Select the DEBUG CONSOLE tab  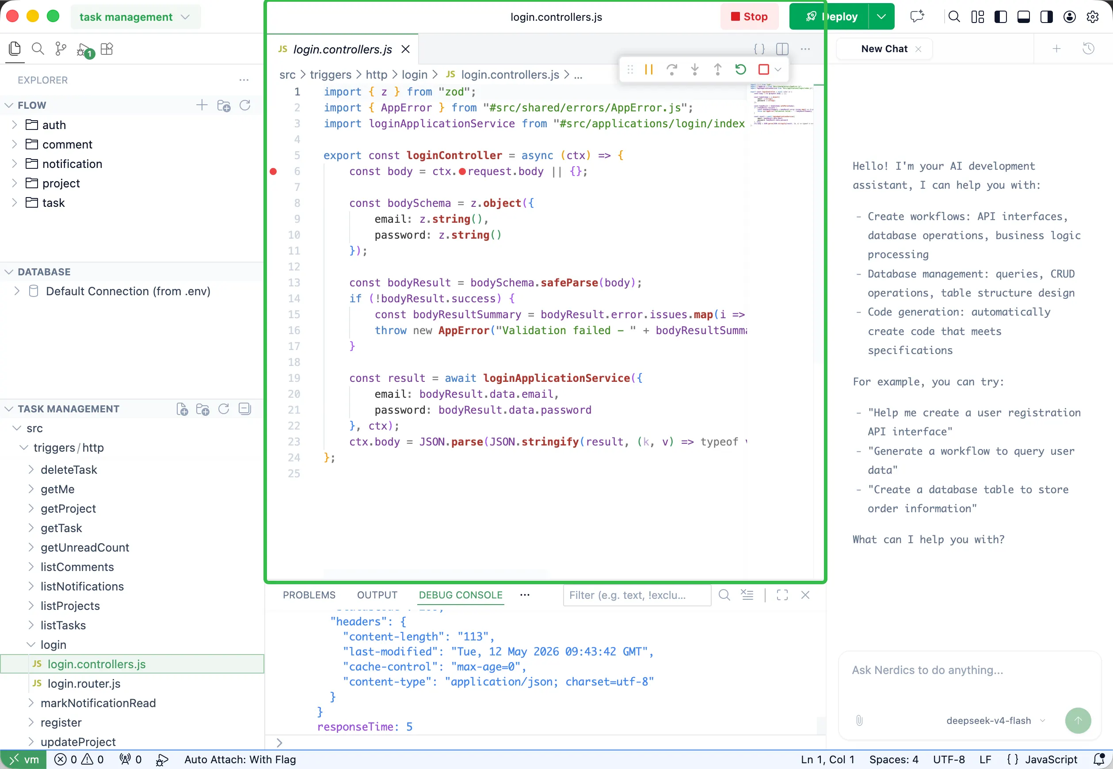click(x=460, y=594)
